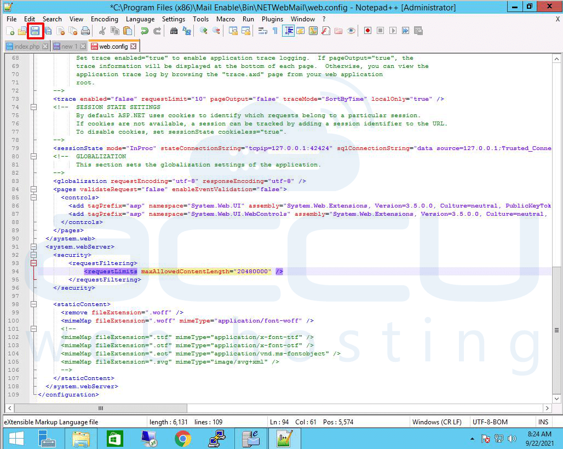Save all open documents
The height and width of the screenshot is (449, 563).
tap(48, 31)
